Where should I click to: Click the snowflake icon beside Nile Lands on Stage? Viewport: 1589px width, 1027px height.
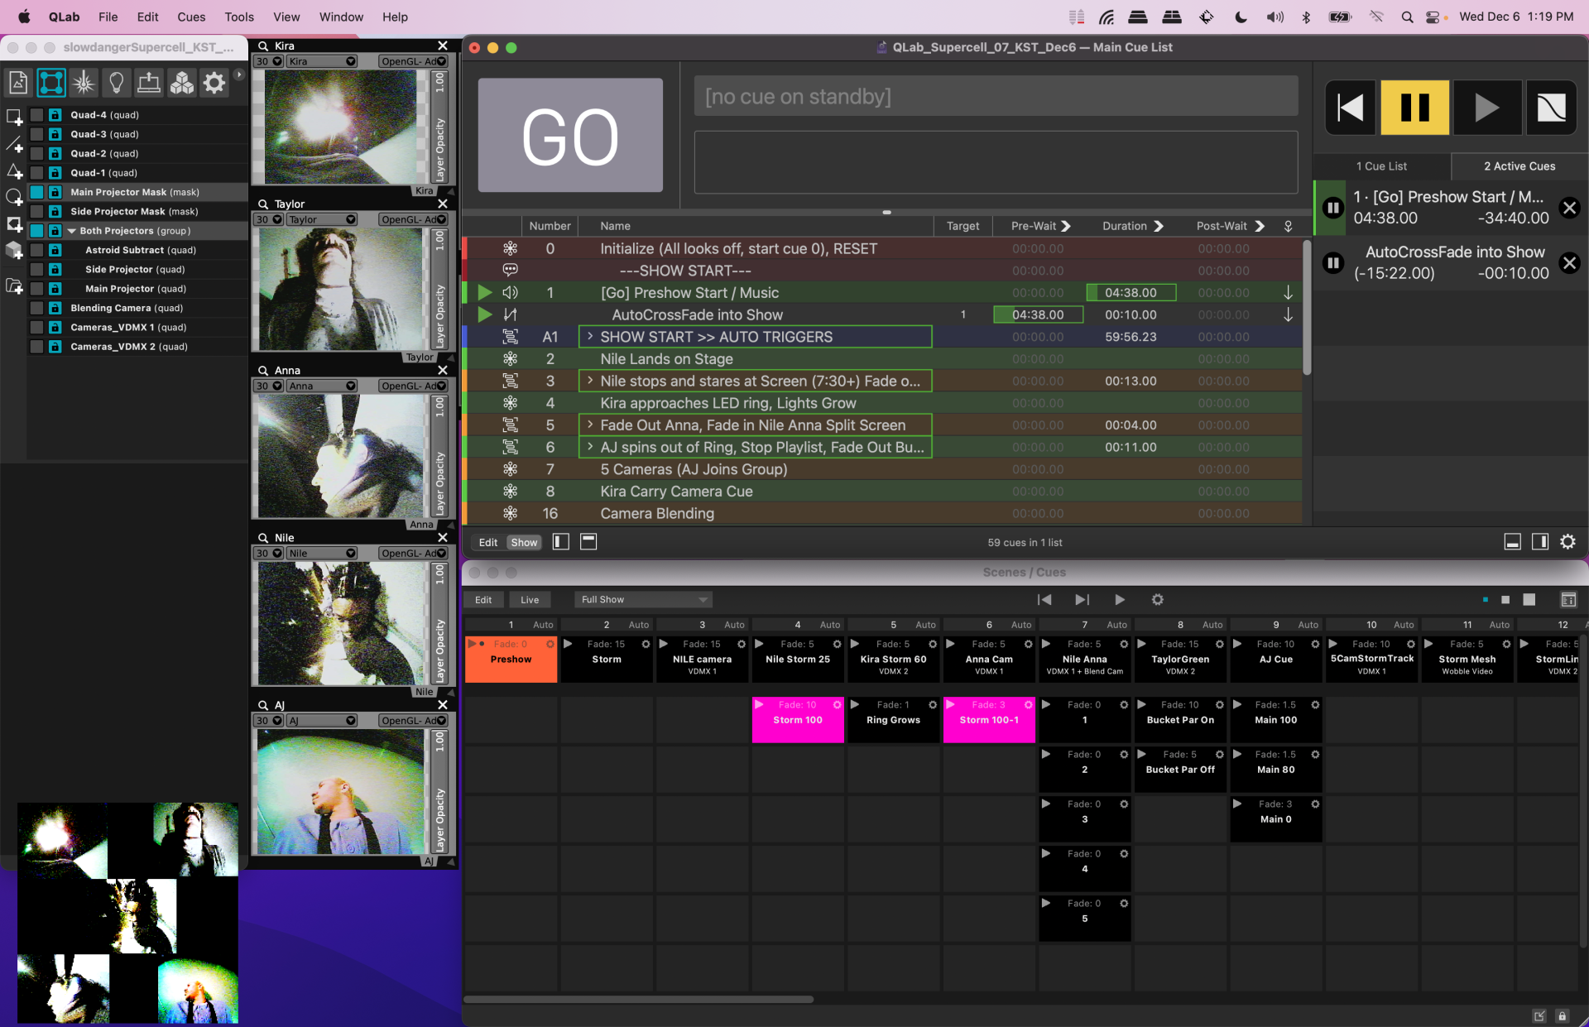tap(510, 358)
